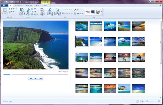
Task: Click the thumbnail size icon in status bar
Action: [138, 101]
